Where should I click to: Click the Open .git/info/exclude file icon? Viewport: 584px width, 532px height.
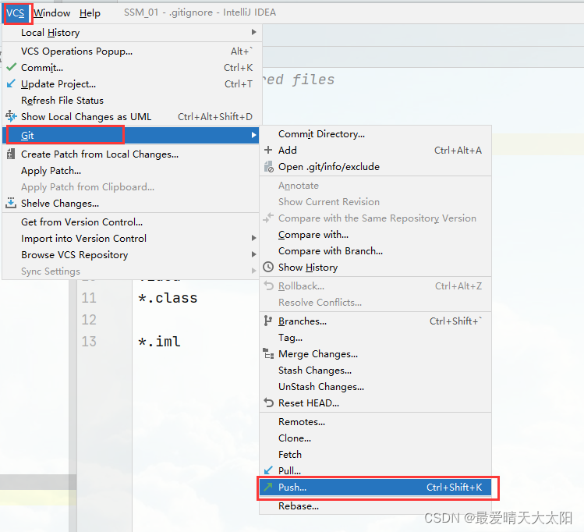[x=268, y=166]
